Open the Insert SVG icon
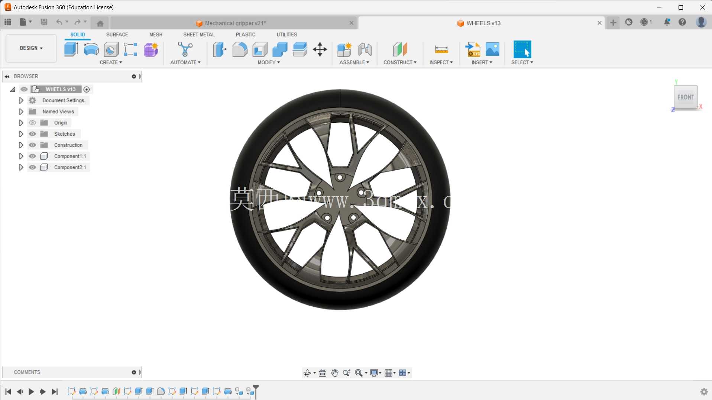The height and width of the screenshot is (400, 712). pos(473,49)
